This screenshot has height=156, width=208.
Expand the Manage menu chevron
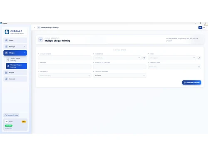coord(25,47)
